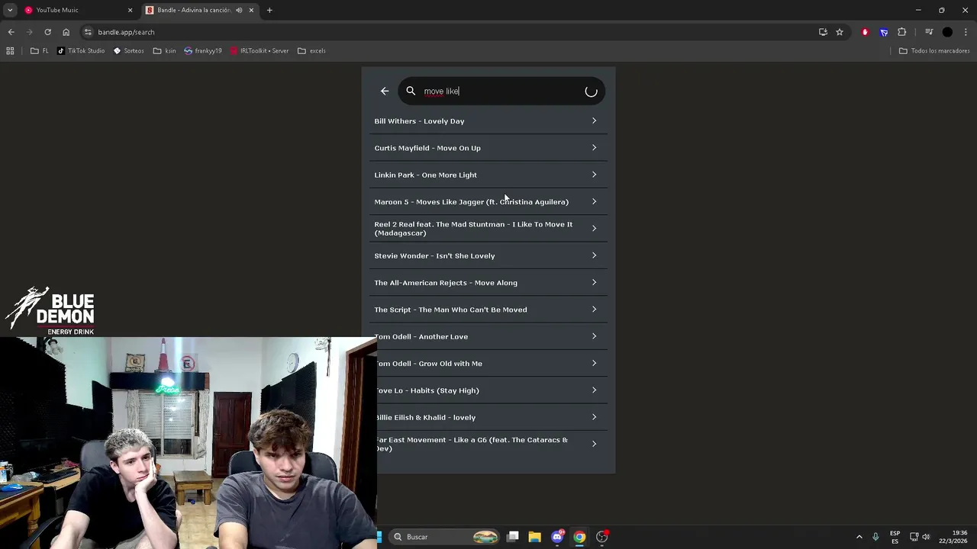Open the blue arrow extension icon
977x549 pixels.
[x=884, y=32]
